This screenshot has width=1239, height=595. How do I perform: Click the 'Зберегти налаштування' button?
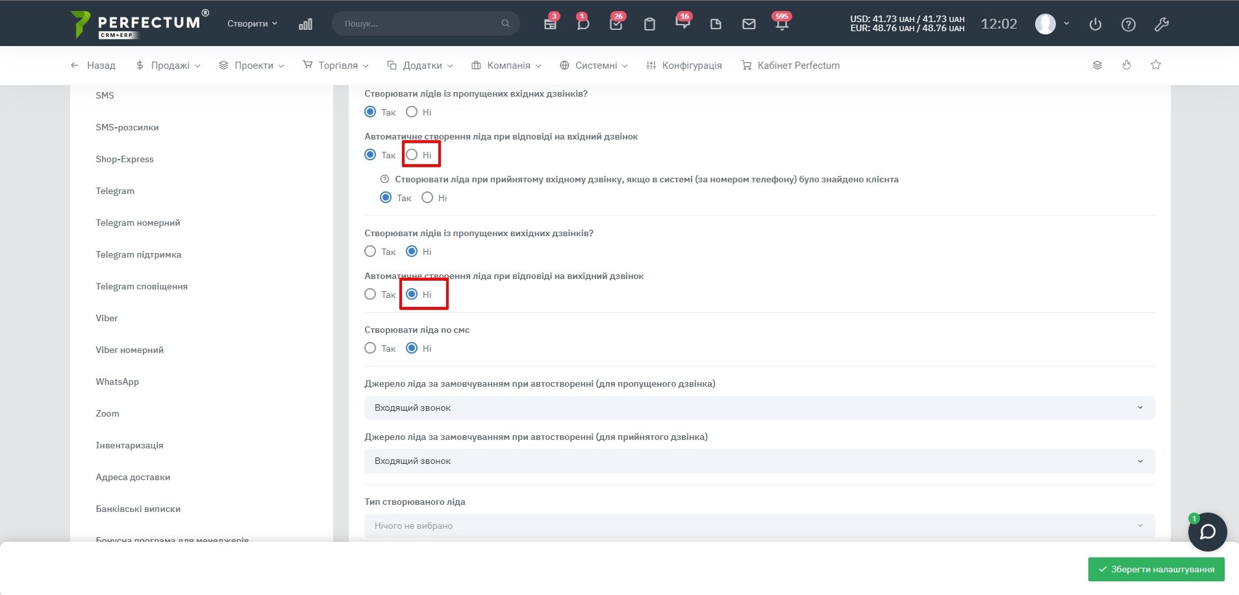(x=1156, y=569)
